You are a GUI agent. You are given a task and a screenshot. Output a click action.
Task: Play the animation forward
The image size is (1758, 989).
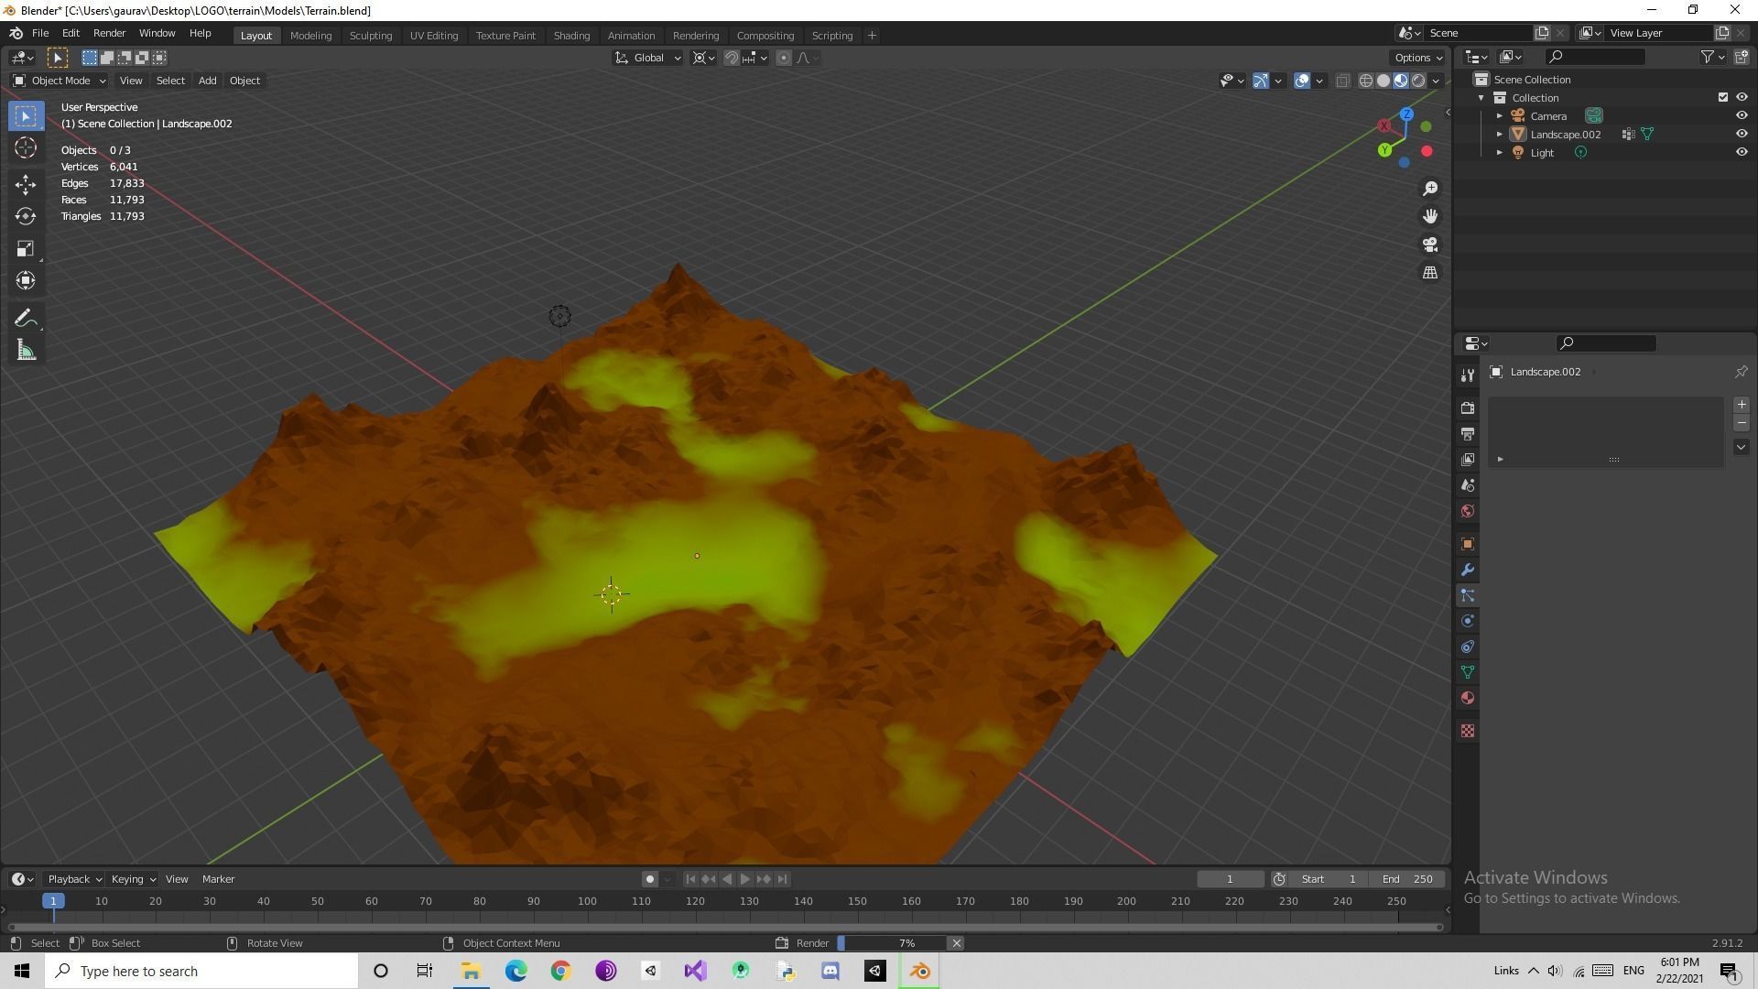click(745, 879)
